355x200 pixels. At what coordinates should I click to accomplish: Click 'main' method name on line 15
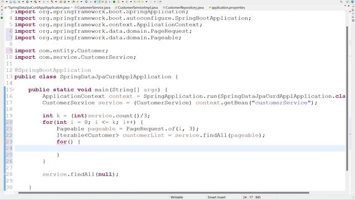tap(102, 90)
